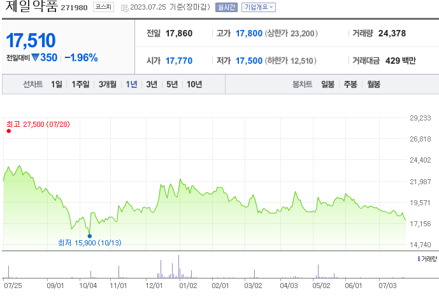This screenshot has height=297, width=439.
Task: Click the 상한가 23,200 text
Action: click(291, 33)
